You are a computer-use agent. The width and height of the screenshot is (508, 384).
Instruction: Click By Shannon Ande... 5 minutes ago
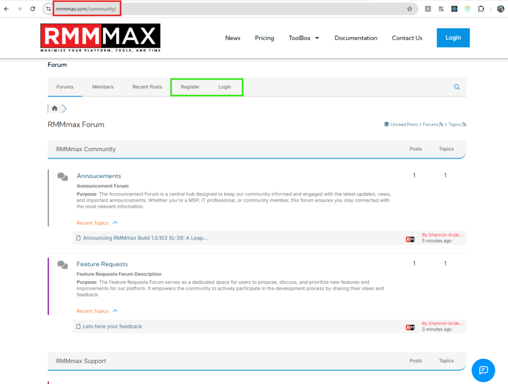pos(442,238)
